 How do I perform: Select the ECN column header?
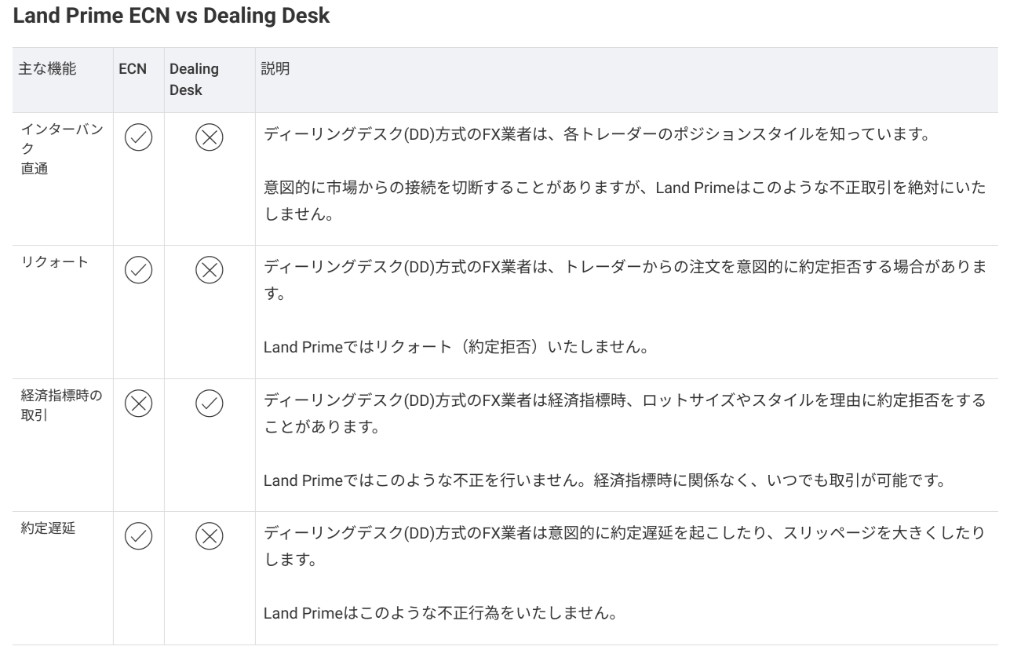[x=132, y=69]
